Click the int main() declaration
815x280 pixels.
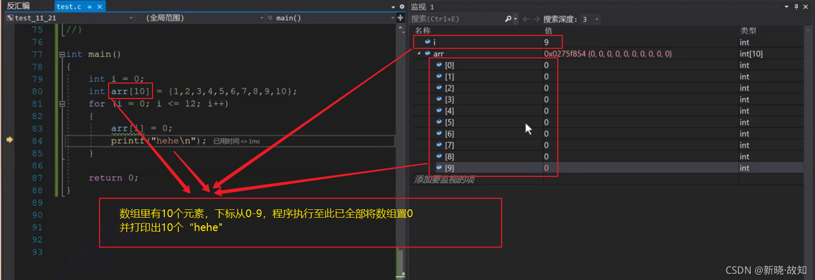(x=94, y=54)
